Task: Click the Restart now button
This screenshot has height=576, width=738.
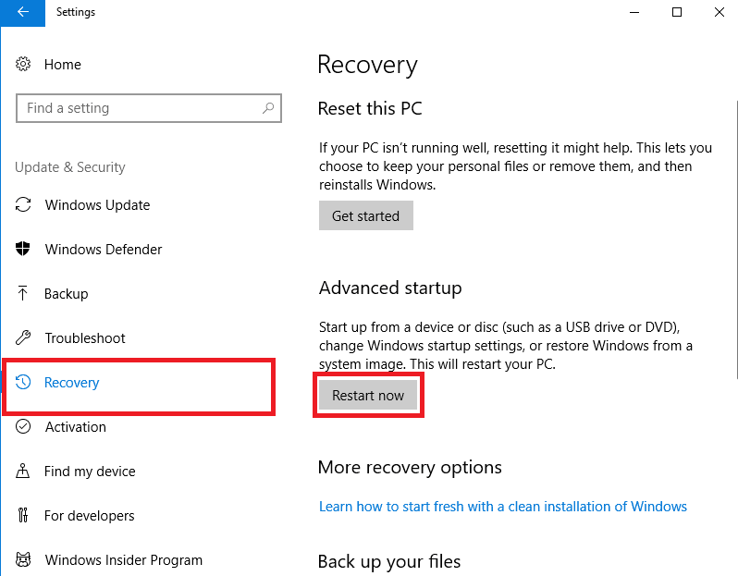Action: [x=367, y=396]
